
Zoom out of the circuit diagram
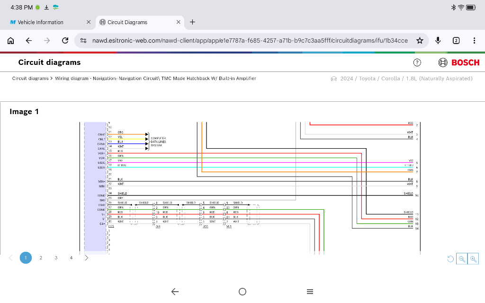(x=462, y=259)
